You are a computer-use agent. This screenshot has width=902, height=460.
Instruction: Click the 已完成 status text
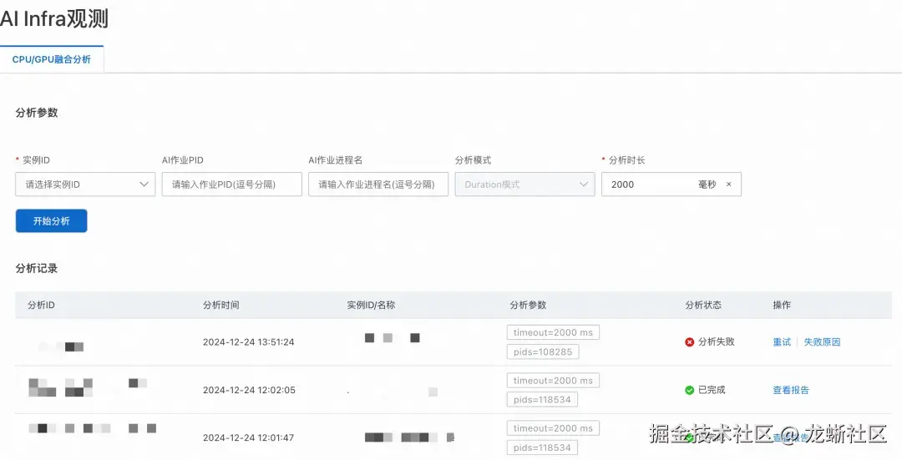pyautogui.click(x=712, y=390)
